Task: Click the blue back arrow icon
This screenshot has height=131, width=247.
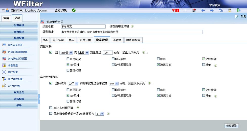Action: click(203, 10)
